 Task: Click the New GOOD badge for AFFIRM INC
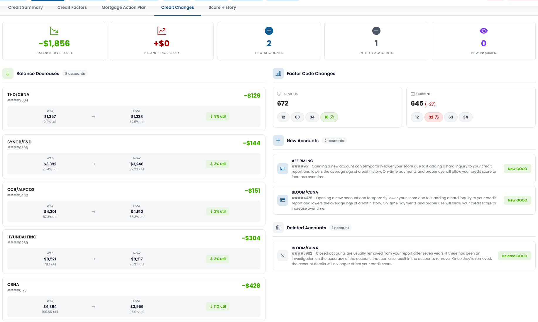point(517,169)
